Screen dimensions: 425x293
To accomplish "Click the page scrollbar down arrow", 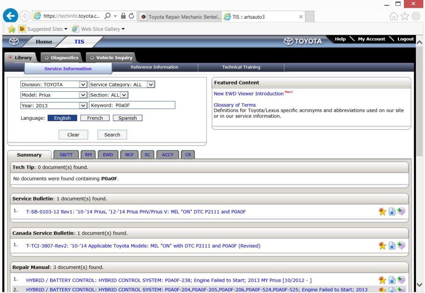I will pos(419,285).
